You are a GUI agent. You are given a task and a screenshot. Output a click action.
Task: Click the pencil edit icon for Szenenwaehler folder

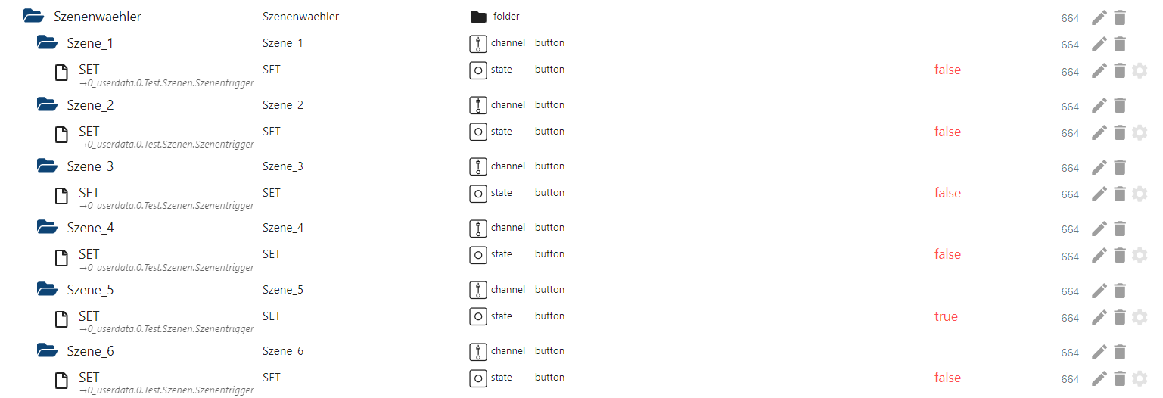(1099, 17)
